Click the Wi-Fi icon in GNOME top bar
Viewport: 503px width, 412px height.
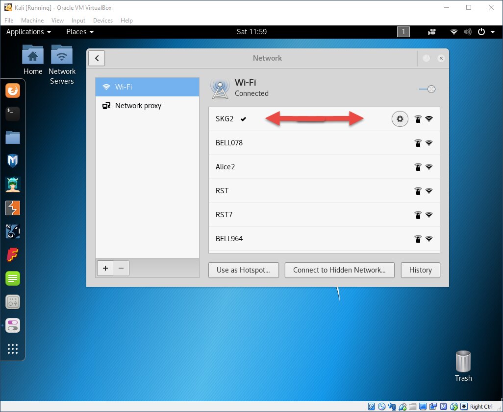pos(453,31)
